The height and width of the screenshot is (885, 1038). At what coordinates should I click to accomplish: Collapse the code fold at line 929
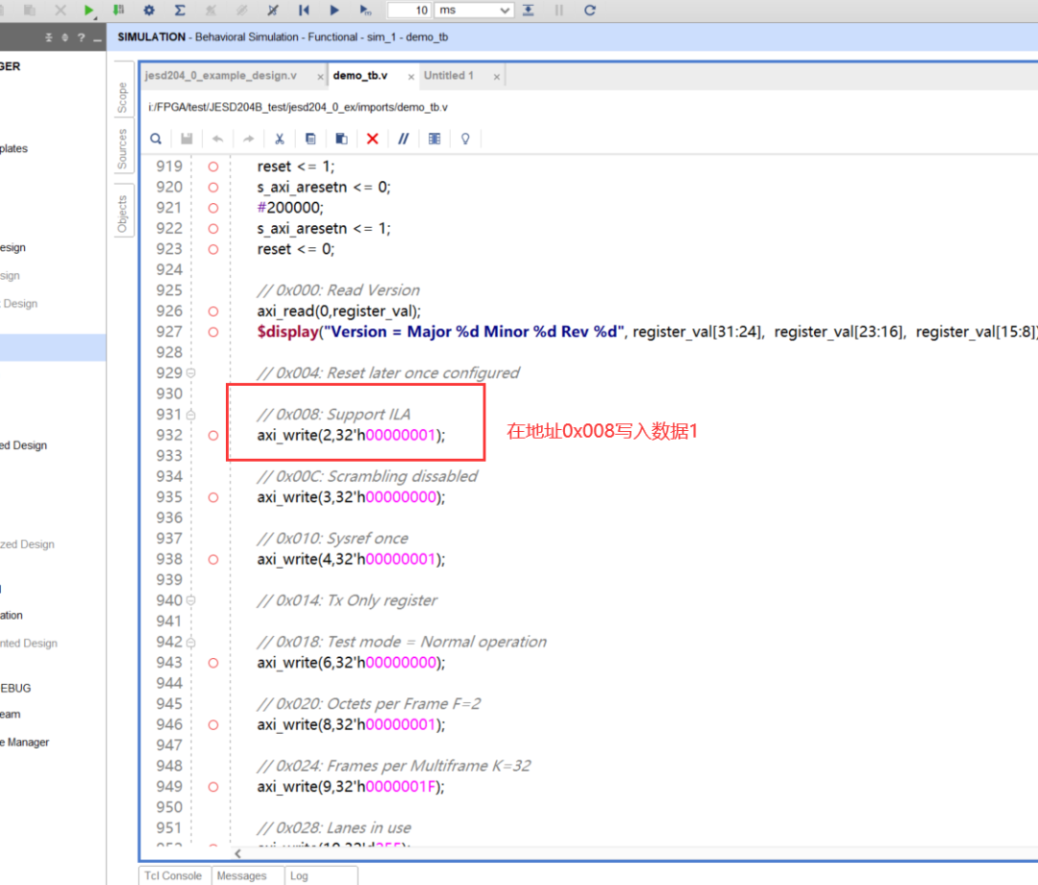(x=191, y=373)
